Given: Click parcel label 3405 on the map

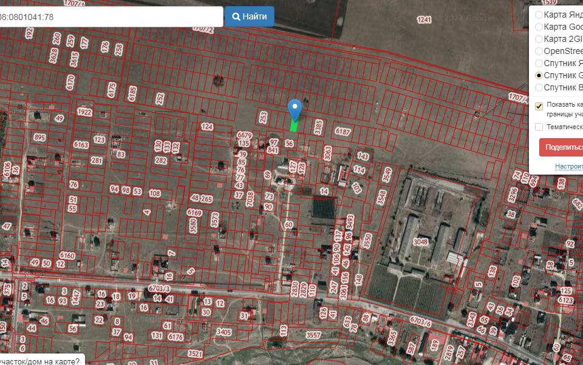Looking at the screenshot, I should tap(223, 332).
